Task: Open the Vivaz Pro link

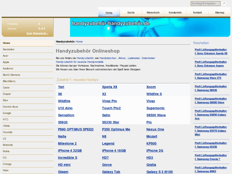Action: (x=109, y=101)
